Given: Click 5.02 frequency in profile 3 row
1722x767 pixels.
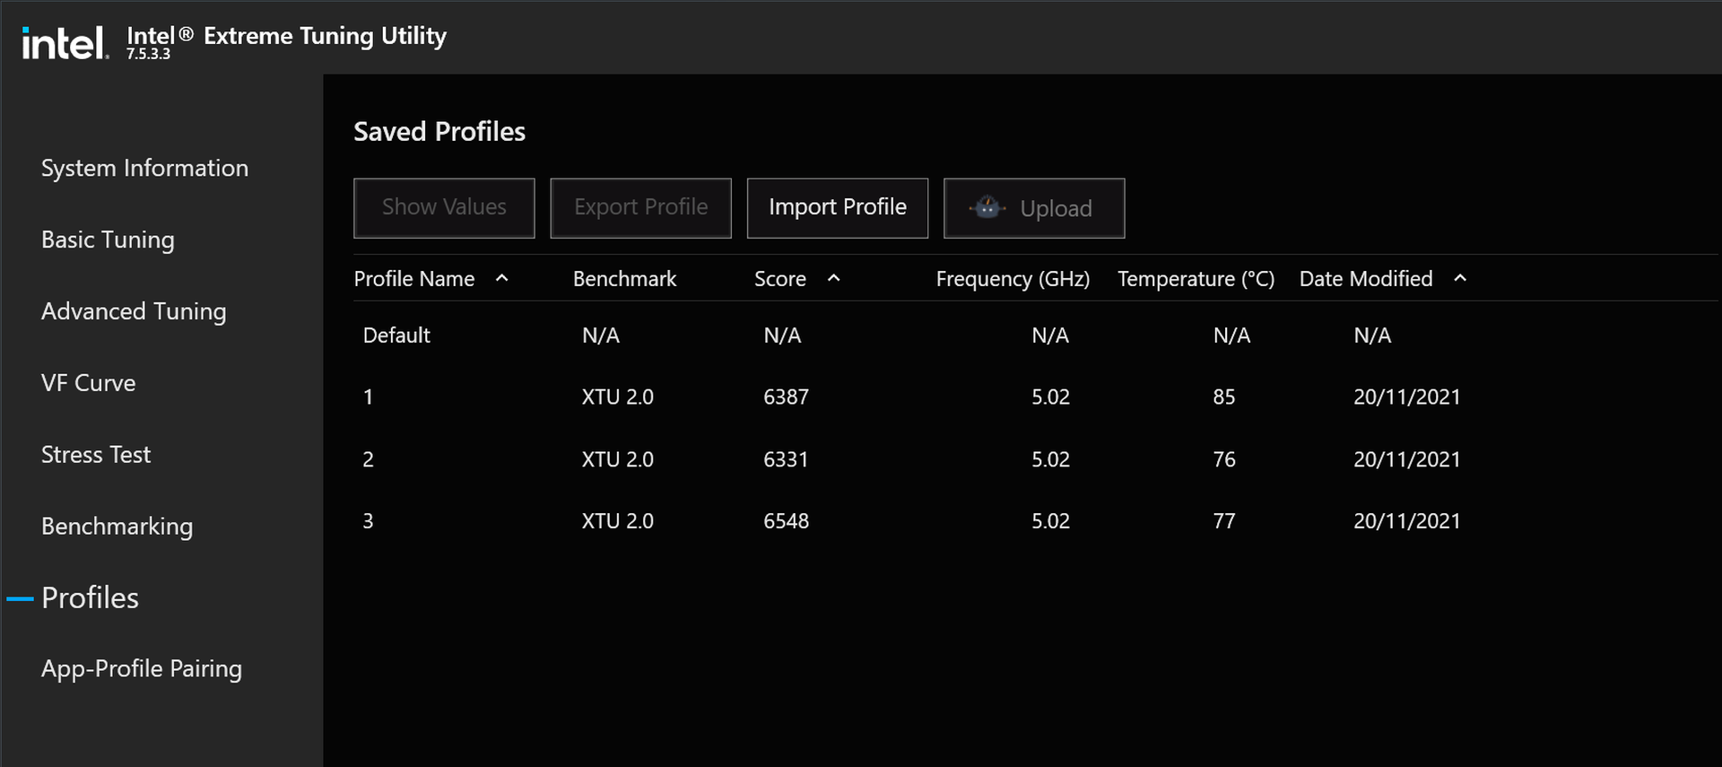Looking at the screenshot, I should coord(1050,521).
